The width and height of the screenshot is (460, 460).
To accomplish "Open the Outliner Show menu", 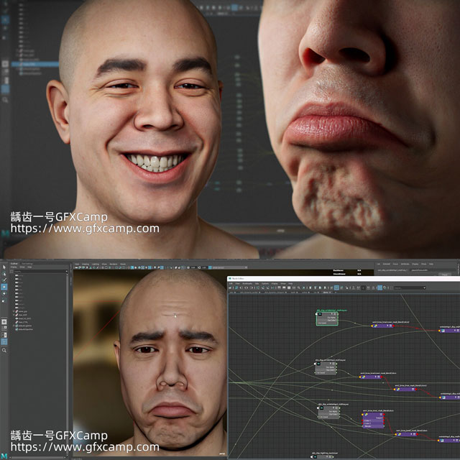I will tap(22, 267).
